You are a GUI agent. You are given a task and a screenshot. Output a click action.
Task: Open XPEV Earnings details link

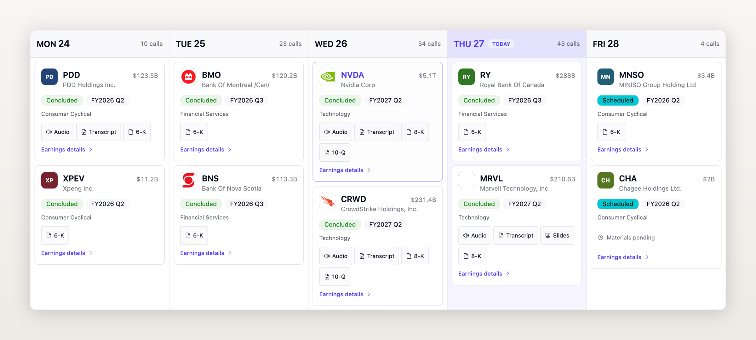(x=67, y=253)
